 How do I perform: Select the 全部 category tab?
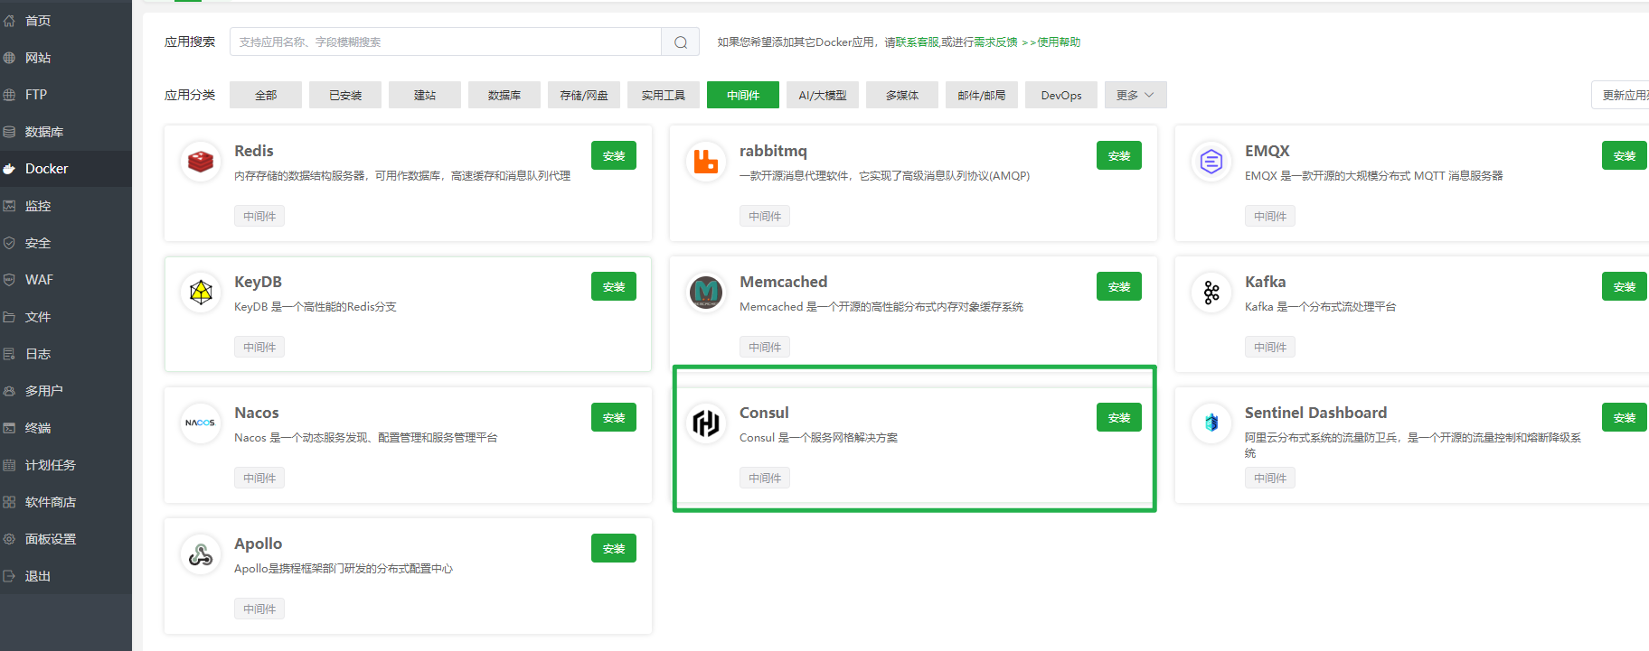[266, 95]
